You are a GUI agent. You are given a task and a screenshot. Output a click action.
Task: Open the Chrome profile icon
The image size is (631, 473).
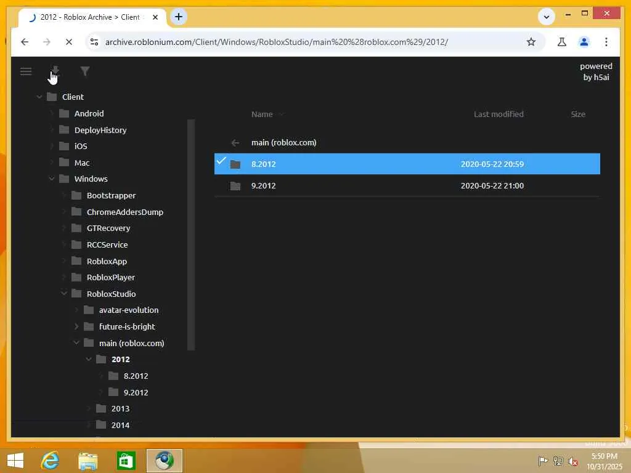(x=584, y=42)
